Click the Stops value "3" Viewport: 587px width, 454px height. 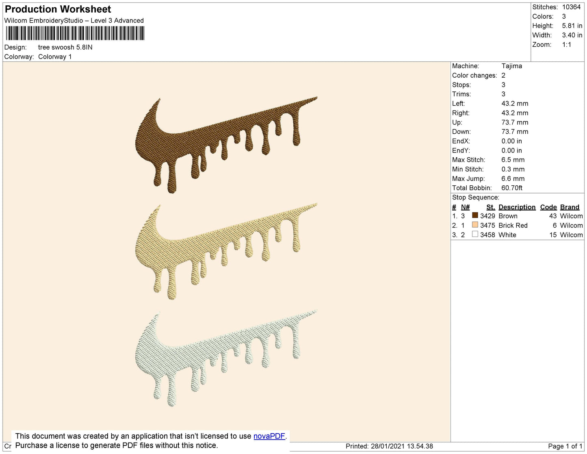(504, 85)
